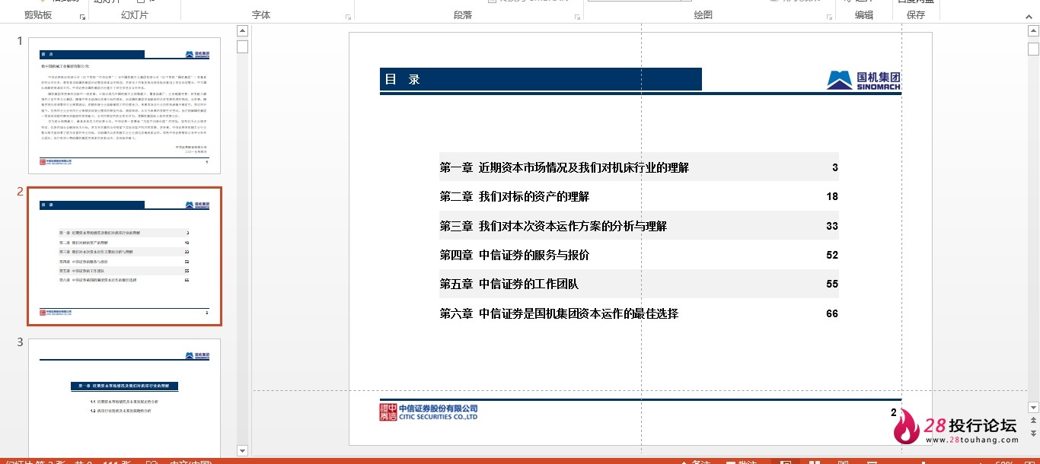Go to previous slide using double-up arrow

click(x=1033, y=421)
